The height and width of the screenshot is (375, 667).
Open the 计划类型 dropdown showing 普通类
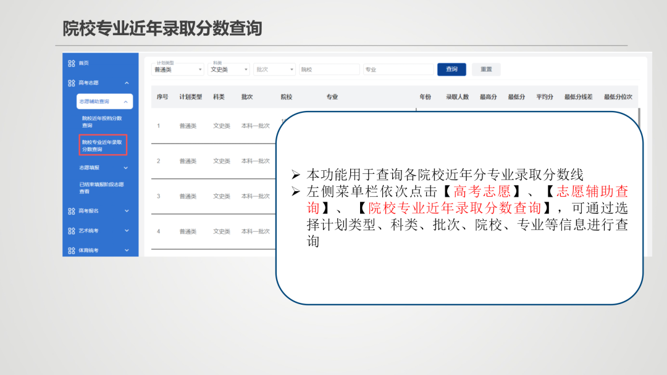coord(178,69)
